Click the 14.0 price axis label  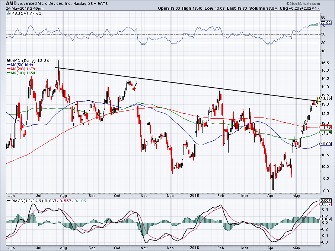click(x=325, y=87)
